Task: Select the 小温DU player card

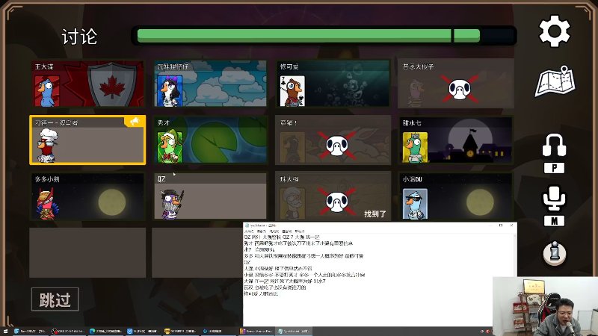Action: coord(456,196)
